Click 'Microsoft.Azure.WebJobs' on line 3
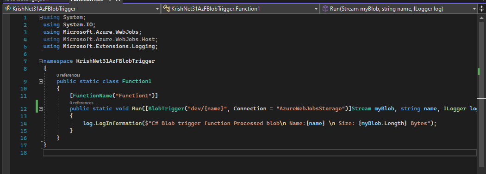Screen dimensions: 486x174 (x=101, y=32)
